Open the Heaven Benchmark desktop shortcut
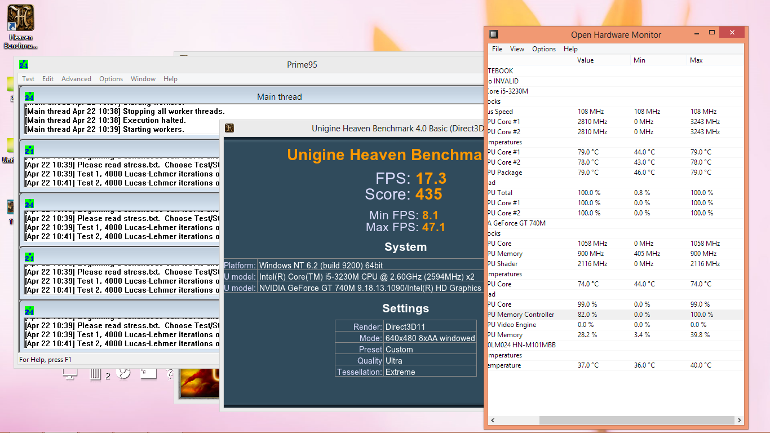 click(21, 26)
